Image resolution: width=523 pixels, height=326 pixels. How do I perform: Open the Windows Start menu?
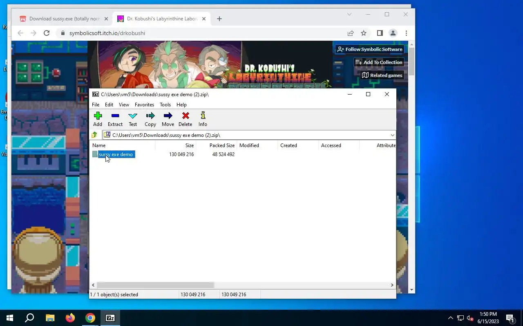point(10,318)
